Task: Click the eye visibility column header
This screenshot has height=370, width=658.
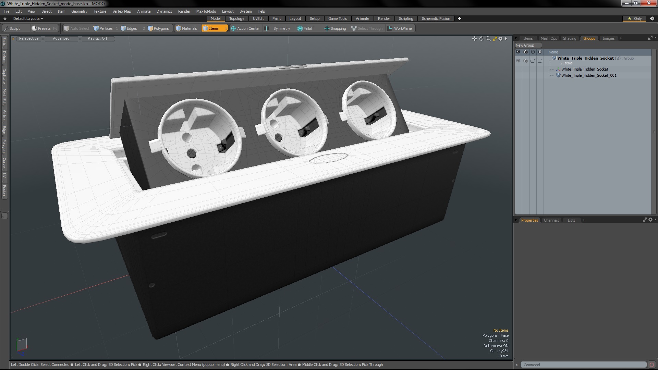Action: (518, 52)
